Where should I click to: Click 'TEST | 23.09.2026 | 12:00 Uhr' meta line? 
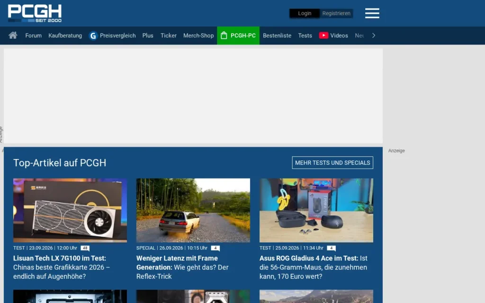45,248
